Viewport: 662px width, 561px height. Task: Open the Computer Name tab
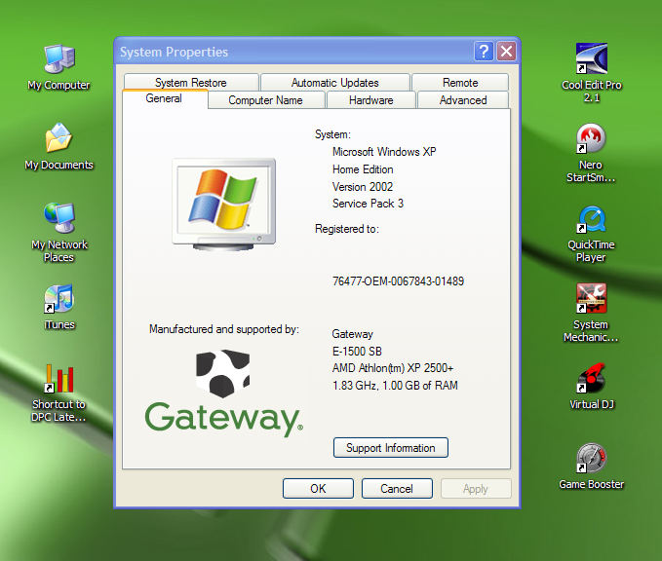pos(266,100)
